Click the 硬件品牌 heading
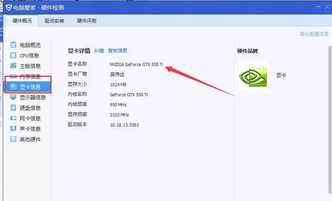 click(247, 51)
